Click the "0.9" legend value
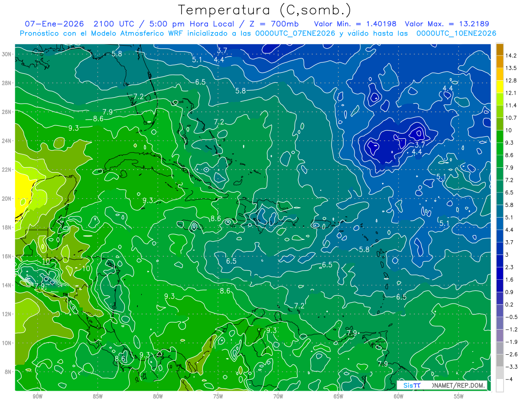 point(510,292)
